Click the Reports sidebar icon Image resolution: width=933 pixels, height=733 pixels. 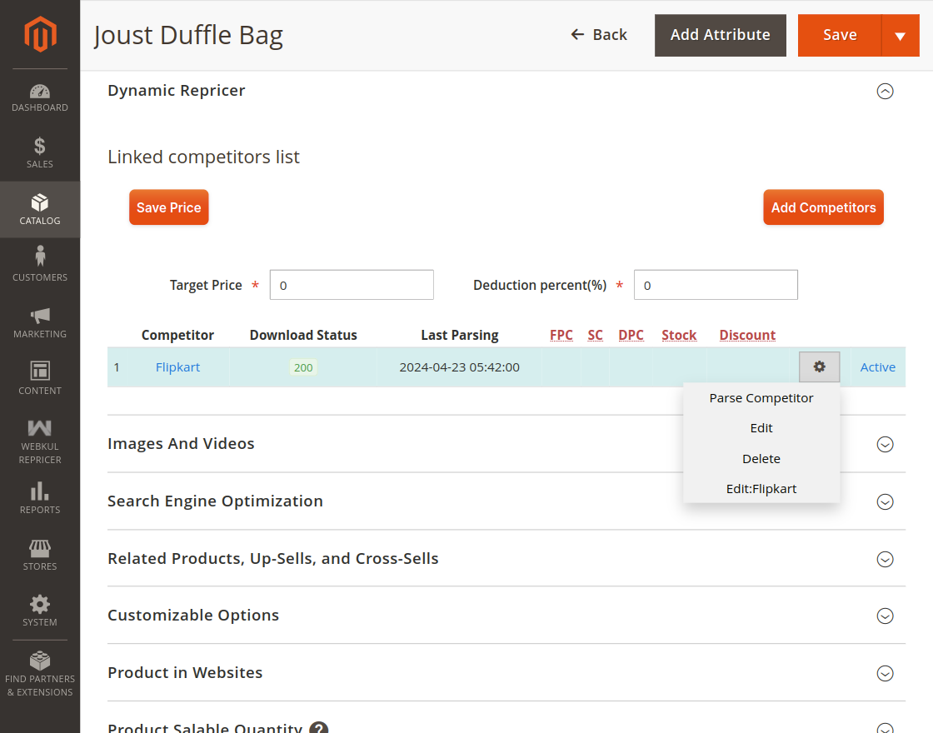(39, 497)
